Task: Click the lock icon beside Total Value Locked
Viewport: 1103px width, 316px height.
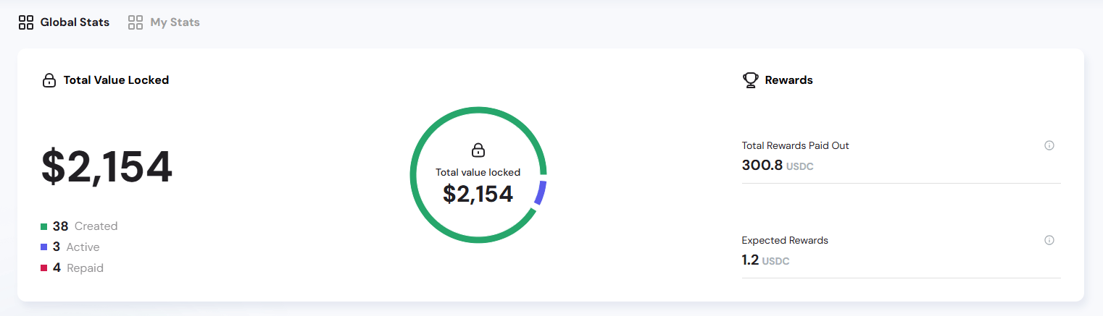Action: 49,80
